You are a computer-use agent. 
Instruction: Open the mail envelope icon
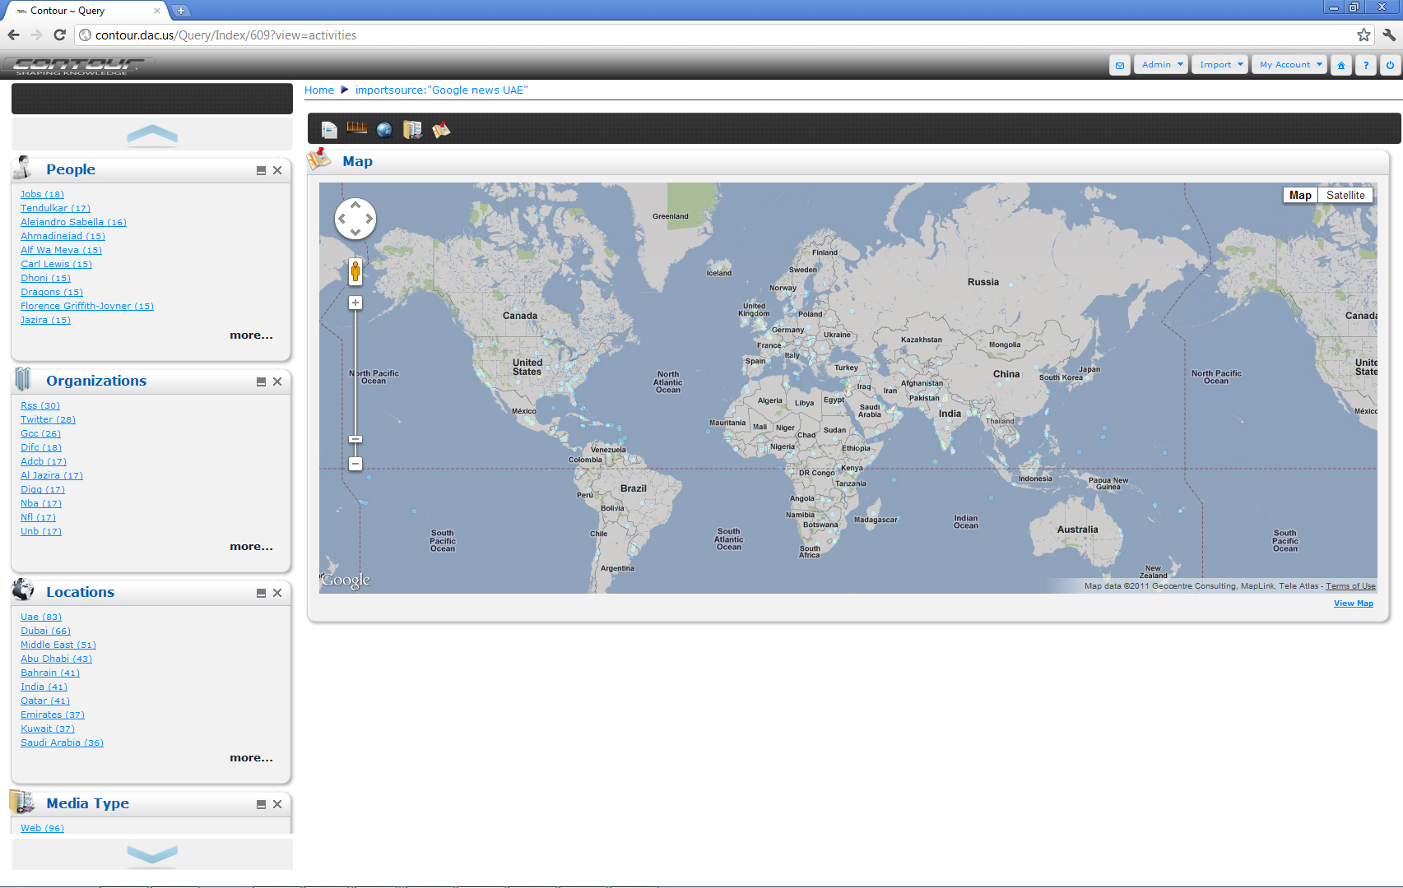[x=1120, y=65]
